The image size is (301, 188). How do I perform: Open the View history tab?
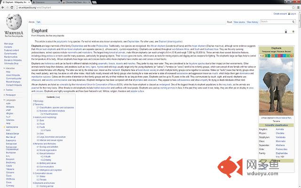point(253,22)
